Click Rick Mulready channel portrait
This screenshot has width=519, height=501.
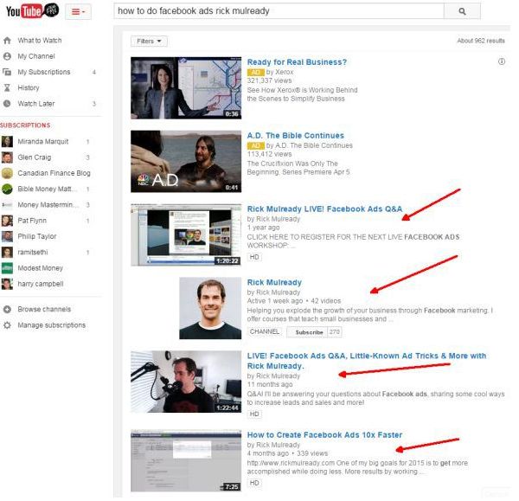[210, 308]
